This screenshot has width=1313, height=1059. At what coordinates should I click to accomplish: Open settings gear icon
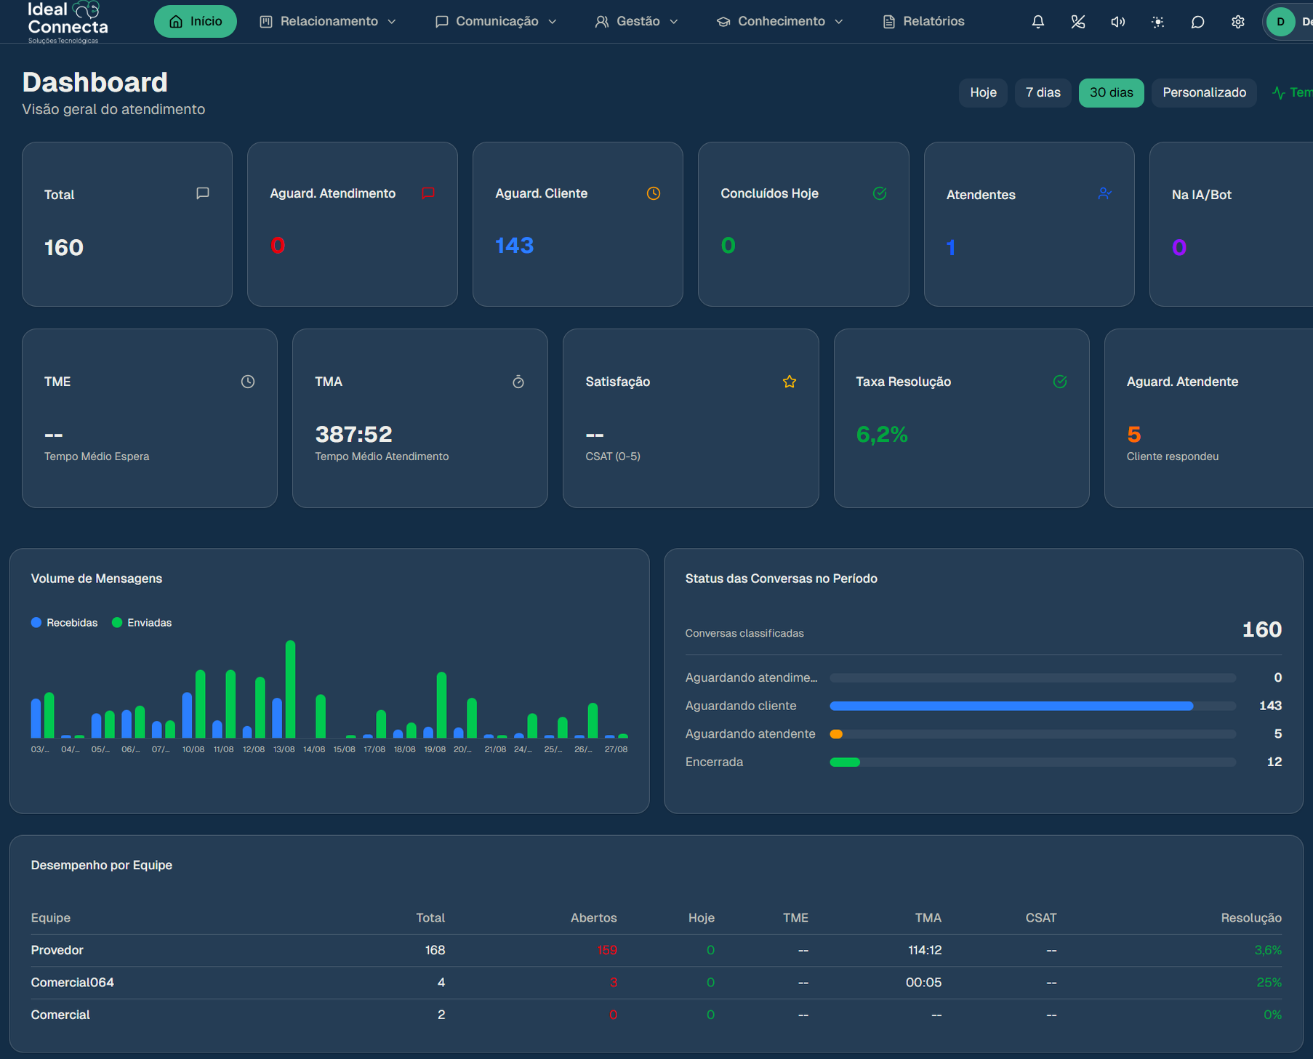pos(1237,22)
